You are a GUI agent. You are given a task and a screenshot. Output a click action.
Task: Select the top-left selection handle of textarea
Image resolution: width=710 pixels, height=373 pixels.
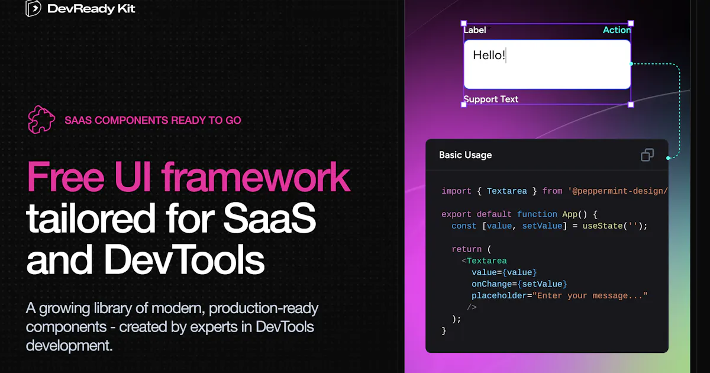pos(464,24)
